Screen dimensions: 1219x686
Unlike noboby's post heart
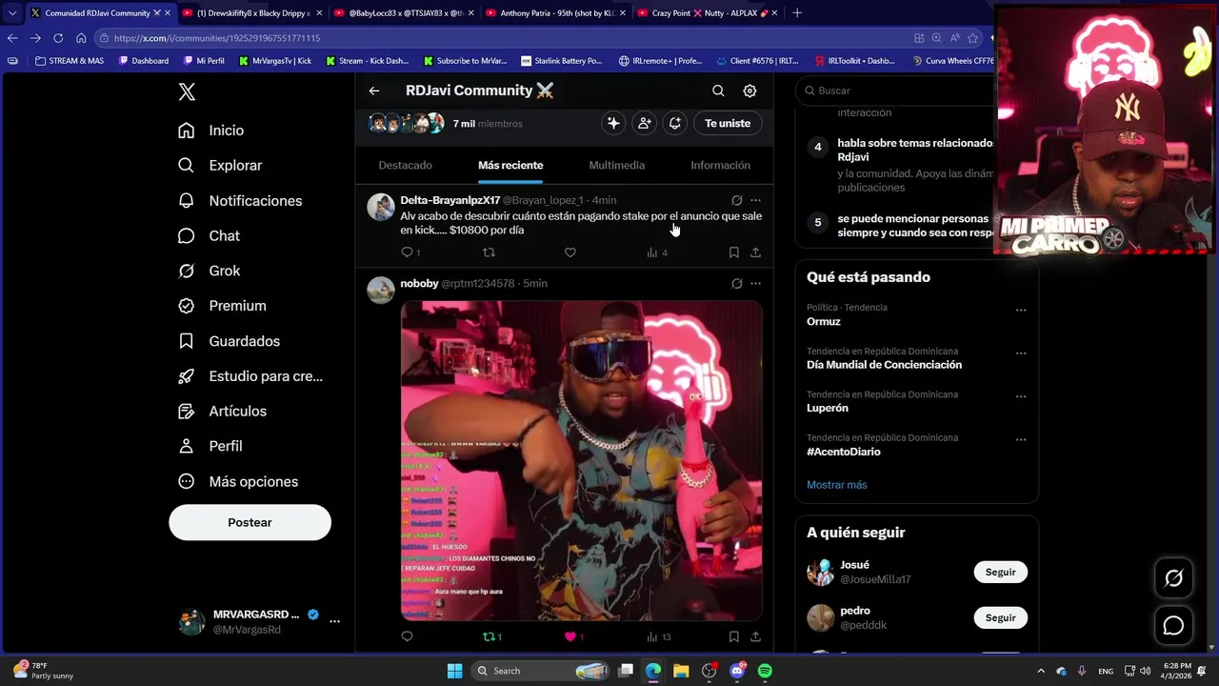coord(572,636)
